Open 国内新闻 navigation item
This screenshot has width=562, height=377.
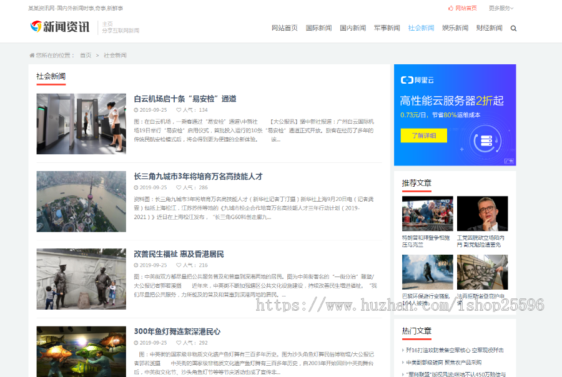(353, 28)
